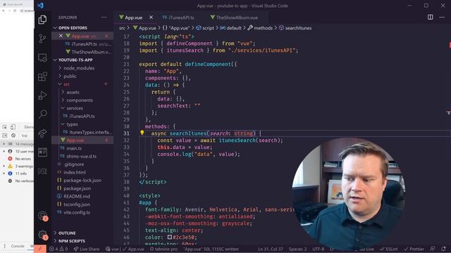
Task: Click the searchItunes breadcrumb item
Action: coord(295,28)
